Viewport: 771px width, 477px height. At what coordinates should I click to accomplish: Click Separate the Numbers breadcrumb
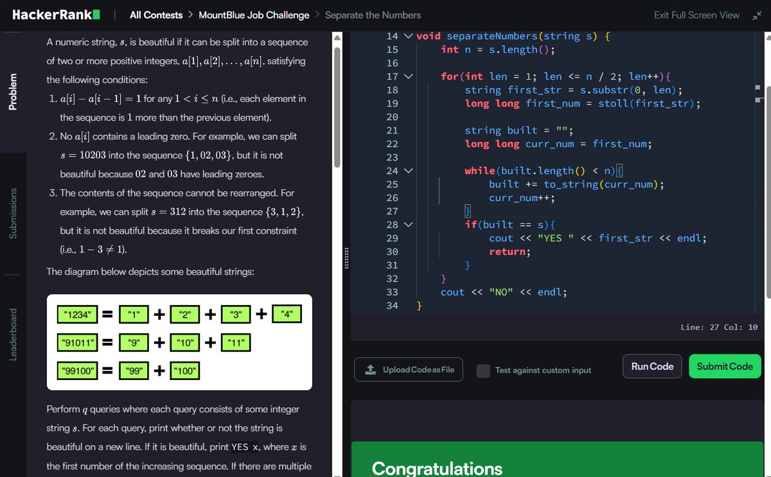click(373, 15)
